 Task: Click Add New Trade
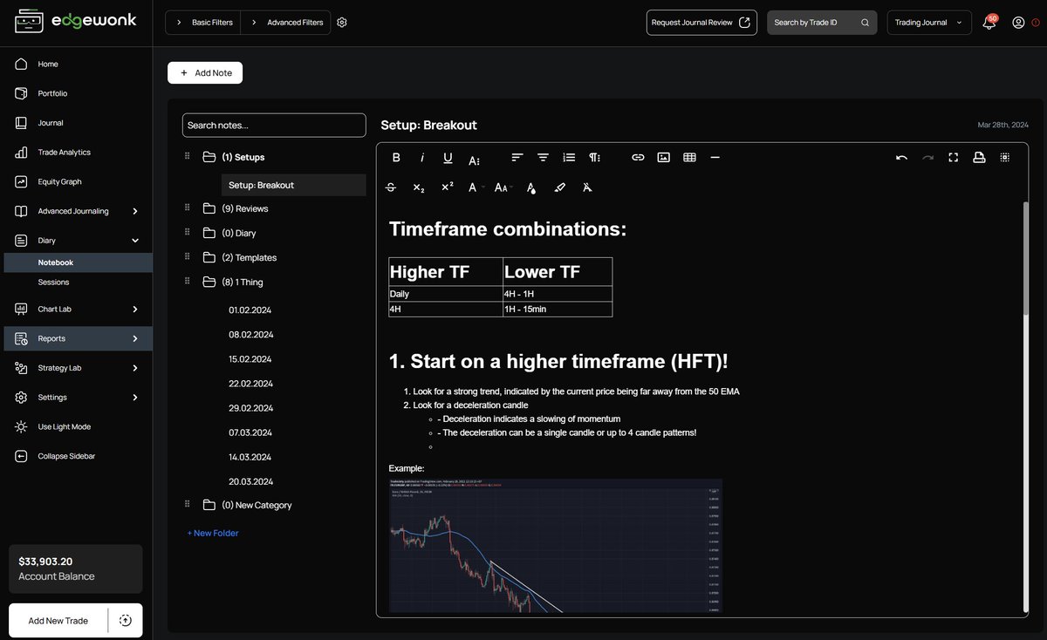click(x=58, y=621)
